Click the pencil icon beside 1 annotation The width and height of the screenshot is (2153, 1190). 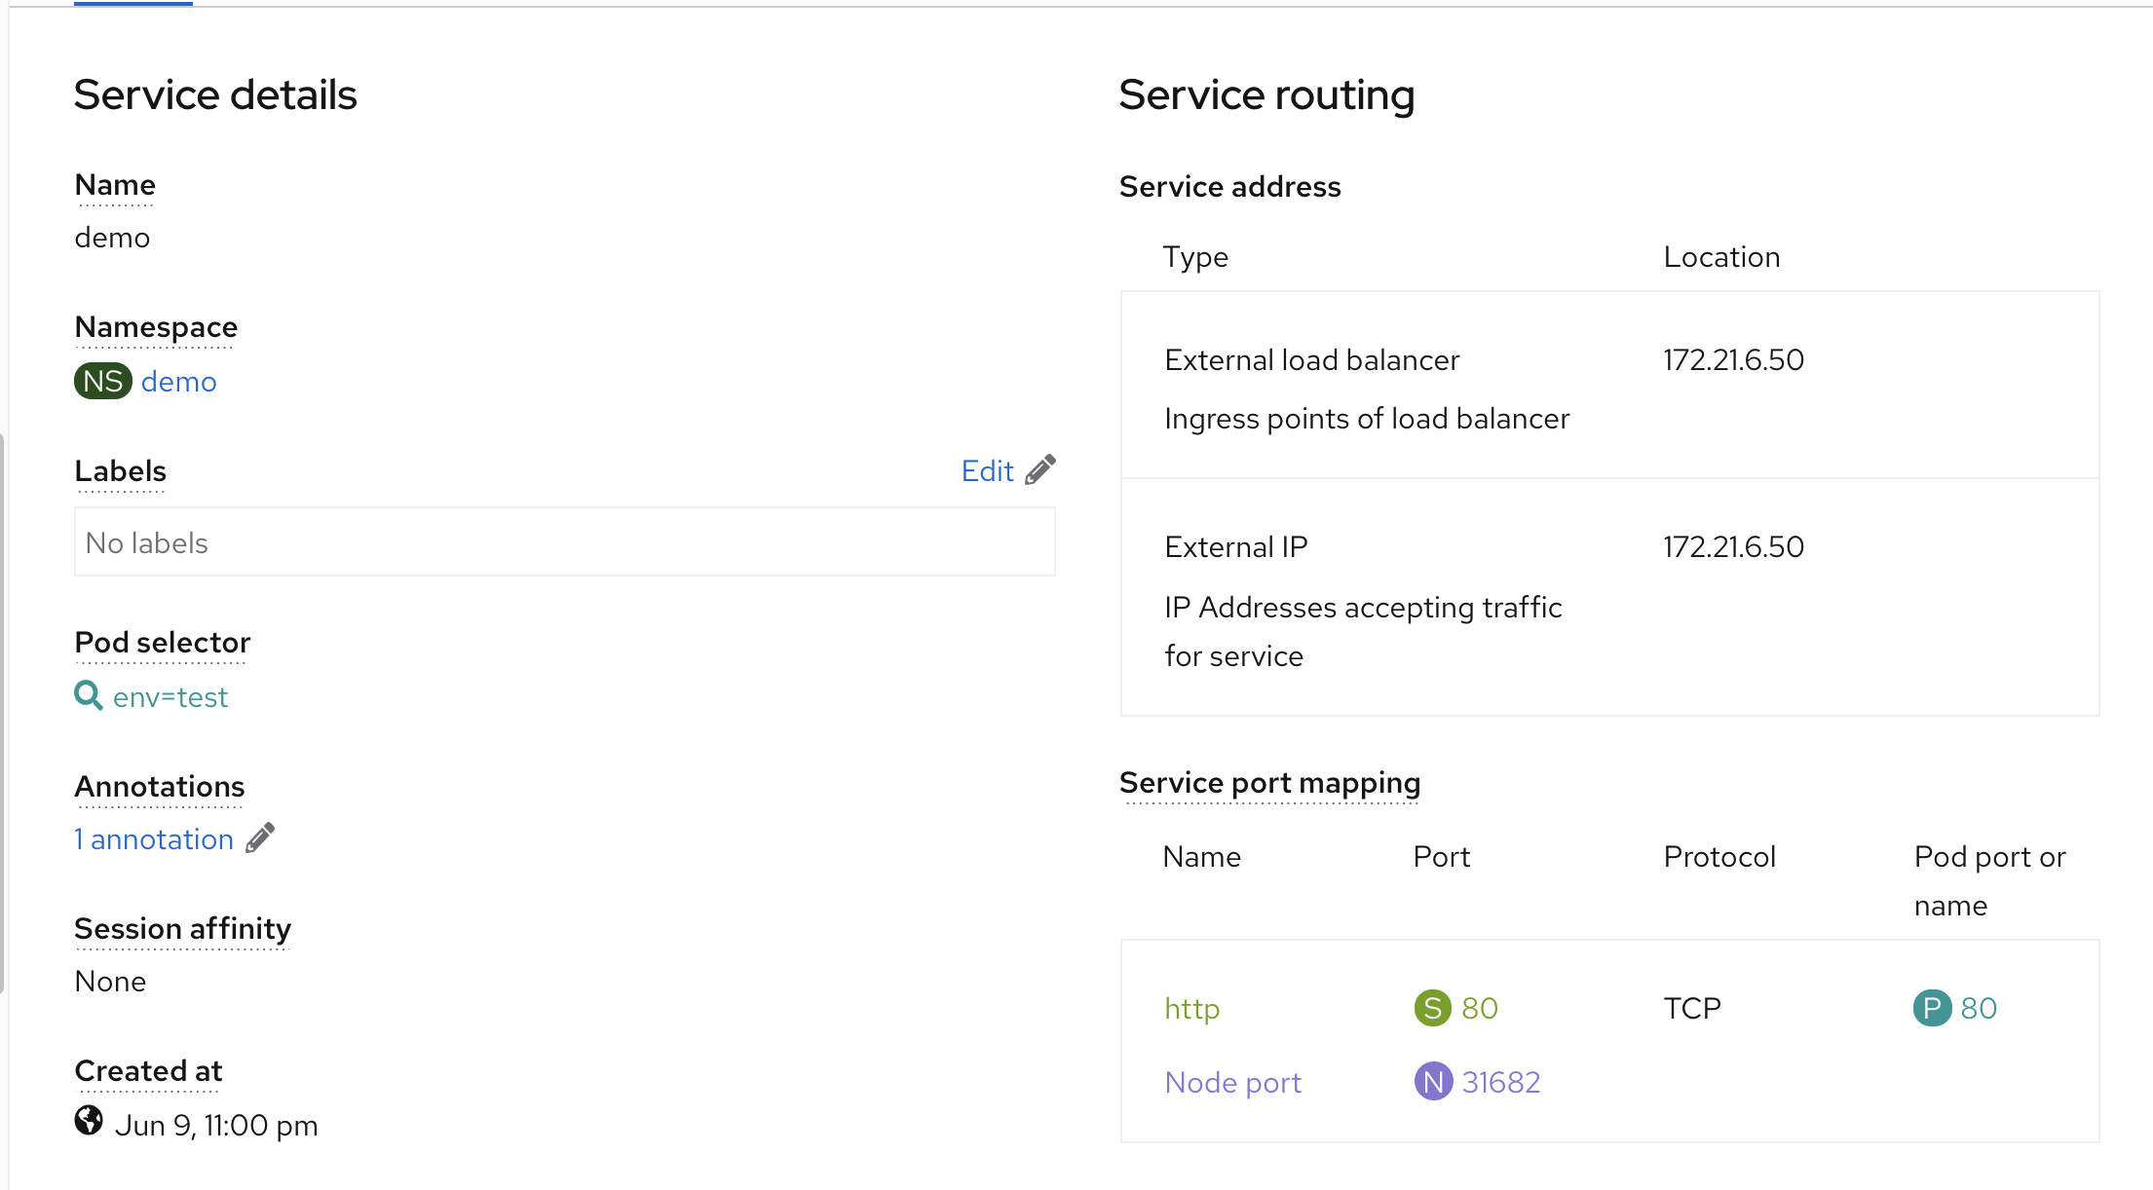click(260, 837)
